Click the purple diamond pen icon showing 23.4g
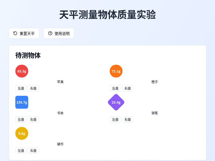Screen dimensions: 215x161 (116, 102)
